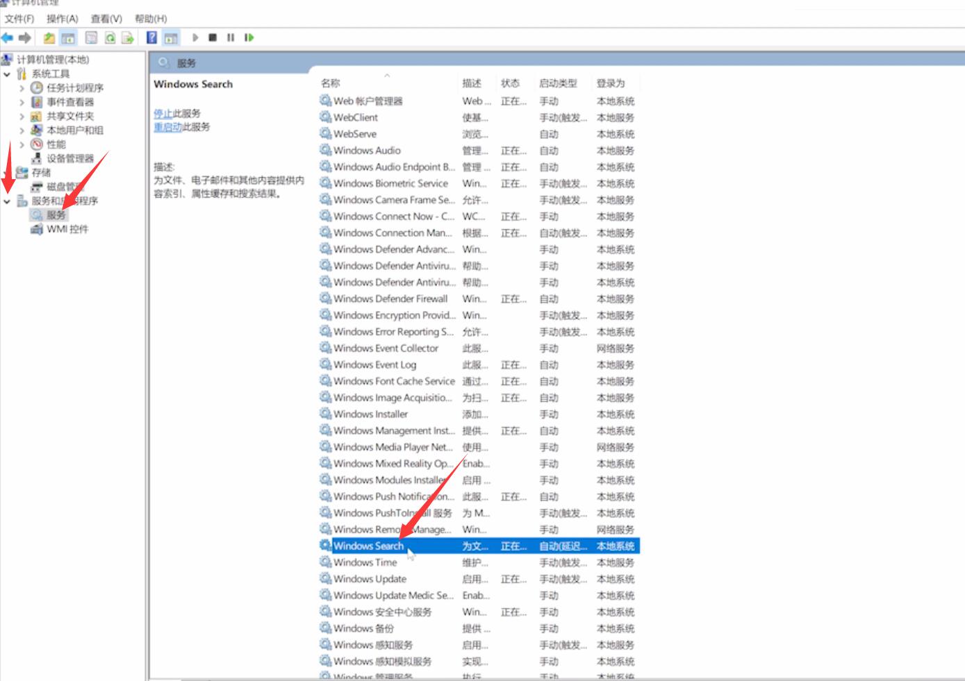Click the Refresh toolbar icon

click(x=110, y=37)
